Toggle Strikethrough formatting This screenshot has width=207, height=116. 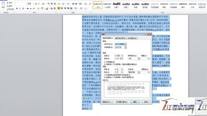click(x=28, y=8)
